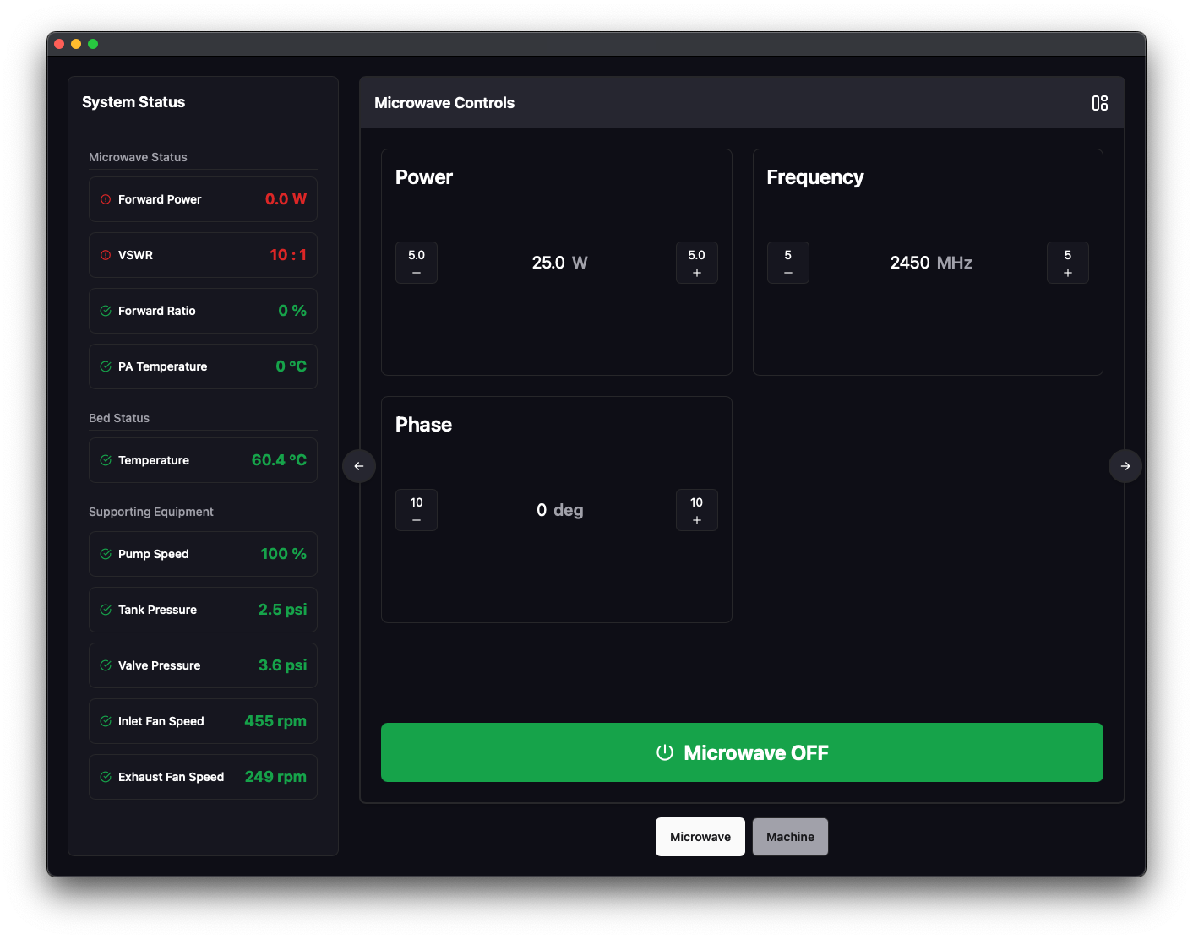This screenshot has height=939, width=1193.
Task: Click the Microwave Status section label
Action: [138, 157]
